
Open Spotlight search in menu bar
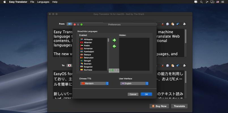pyautogui.click(x=201, y=2)
